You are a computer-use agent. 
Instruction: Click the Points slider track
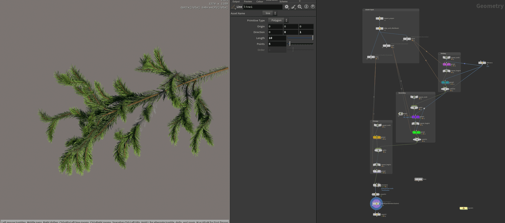pos(301,44)
